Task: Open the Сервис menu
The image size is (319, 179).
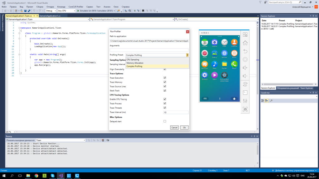Action: click(89, 7)
